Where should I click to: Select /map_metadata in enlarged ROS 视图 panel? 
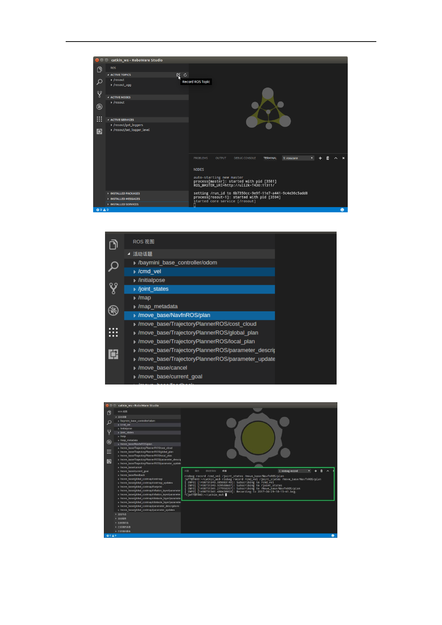tap(199, 307)
